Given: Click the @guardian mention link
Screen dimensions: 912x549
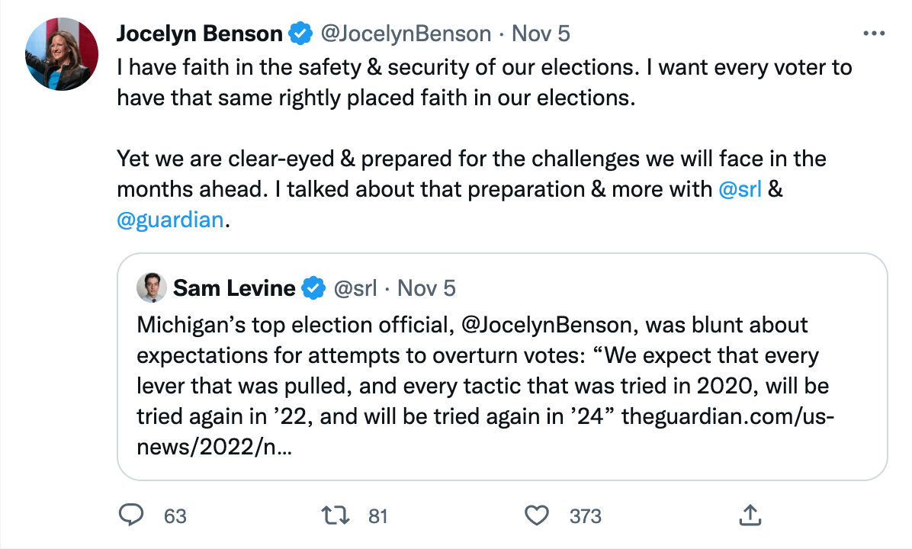Looking at the screenshot, I should point(170,220).
